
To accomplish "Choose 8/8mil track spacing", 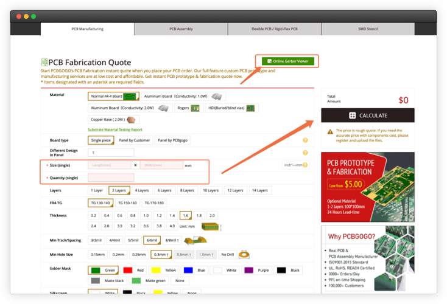I will click(172, 240).
